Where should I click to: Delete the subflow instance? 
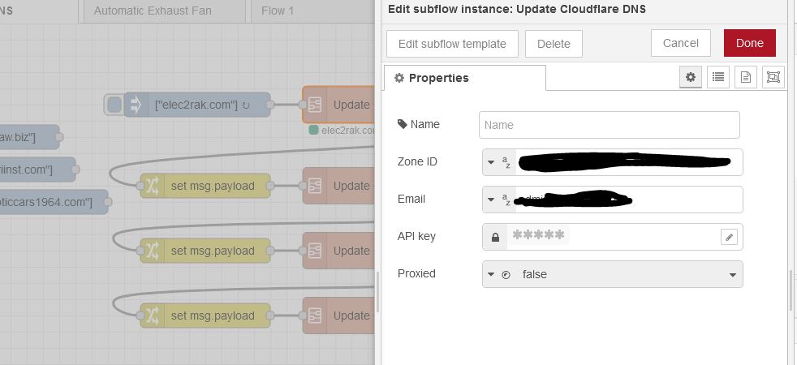(x=554, y=44)
